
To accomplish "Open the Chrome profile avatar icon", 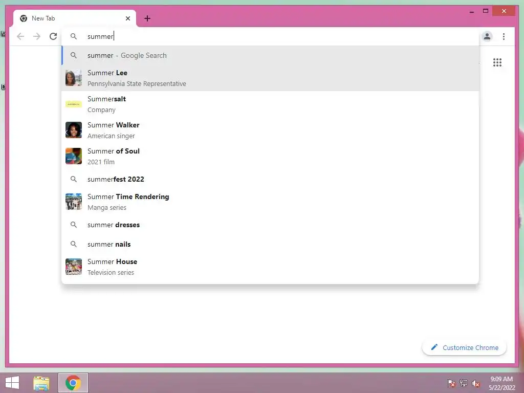I will [487, 36].
